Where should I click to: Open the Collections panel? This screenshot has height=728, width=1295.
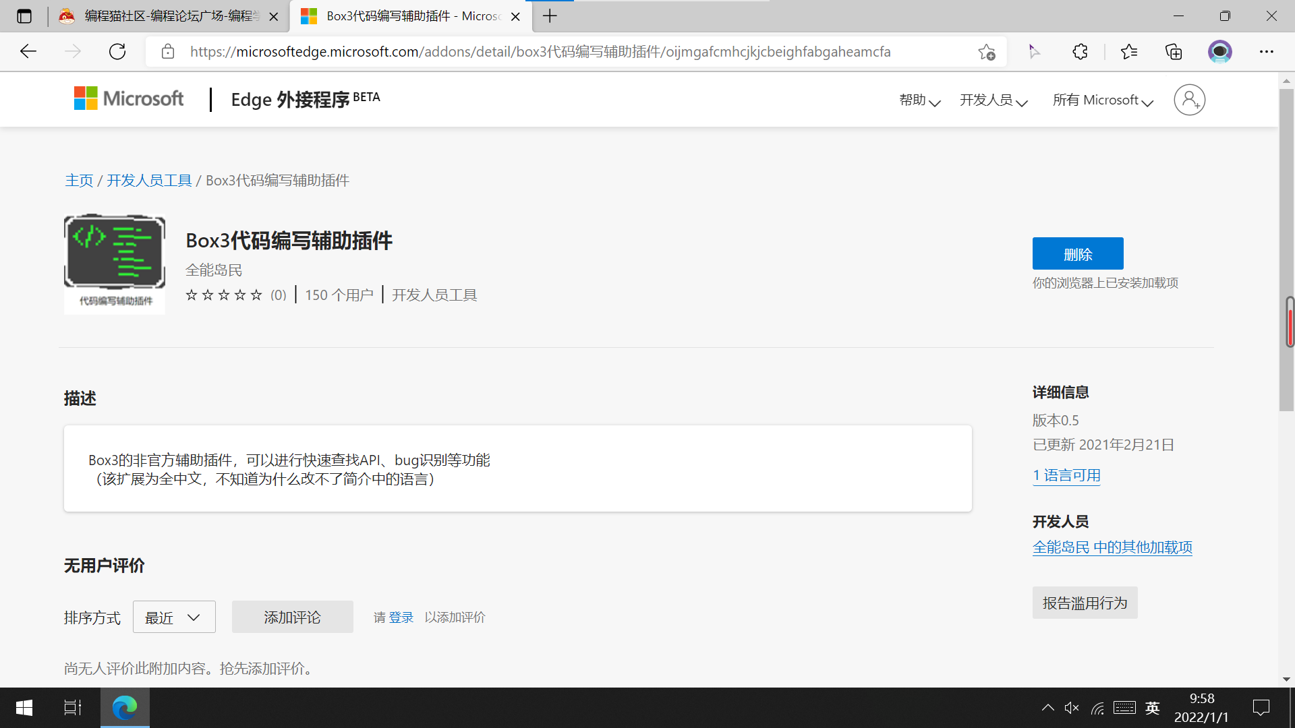click(1174, 51)
